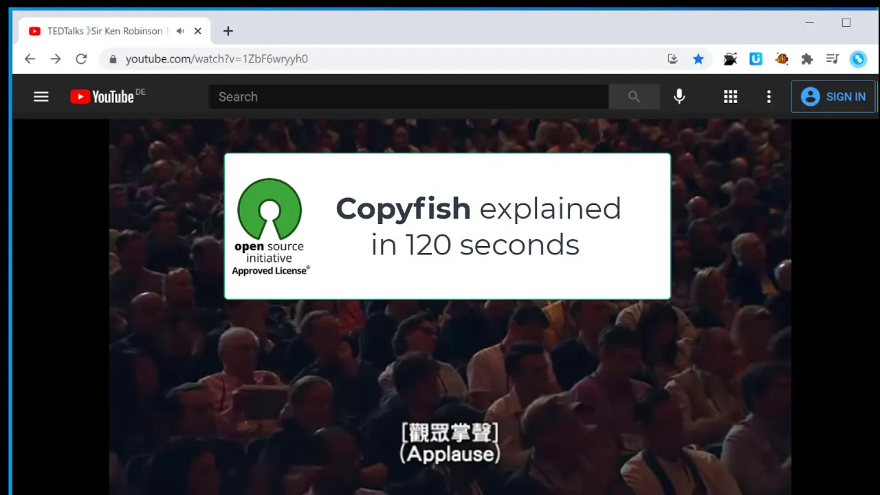
Task: Open a new browser tab
Action: click(x=228, y=31)
